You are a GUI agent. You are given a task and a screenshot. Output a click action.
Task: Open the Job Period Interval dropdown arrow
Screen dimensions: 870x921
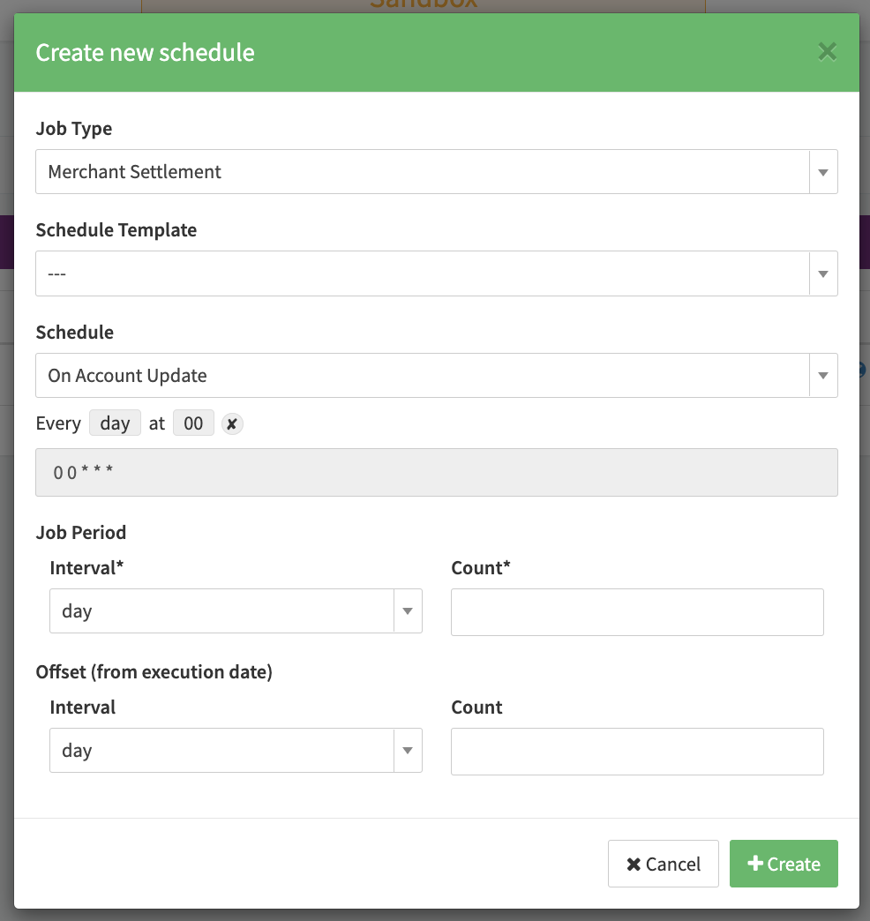(407, 611)
